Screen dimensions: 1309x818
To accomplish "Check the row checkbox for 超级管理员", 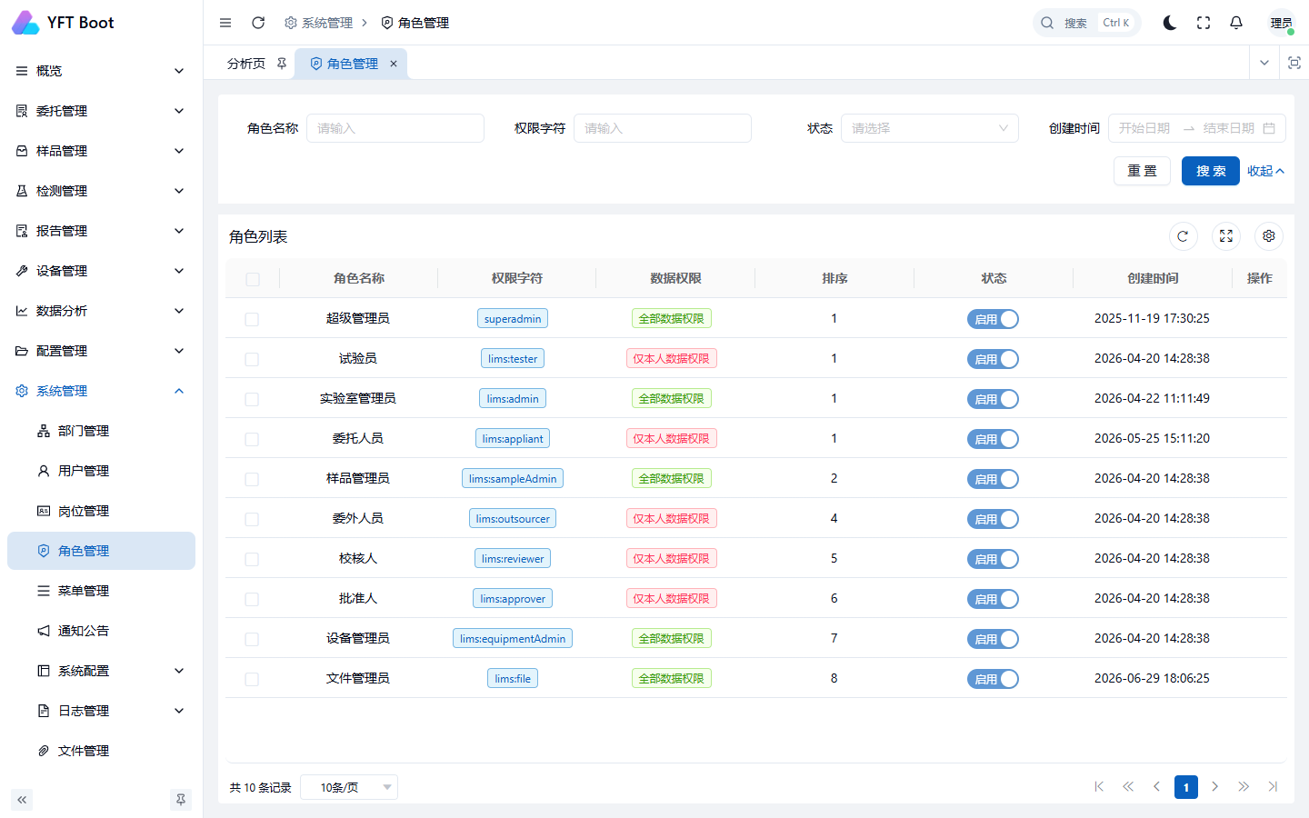I will (x=252, y=319).
